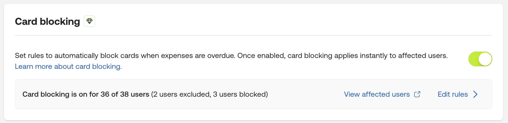The height and width of the screenshot is (123, 508).
Task: Click the "3 users blocked" text
Action: 239,94
